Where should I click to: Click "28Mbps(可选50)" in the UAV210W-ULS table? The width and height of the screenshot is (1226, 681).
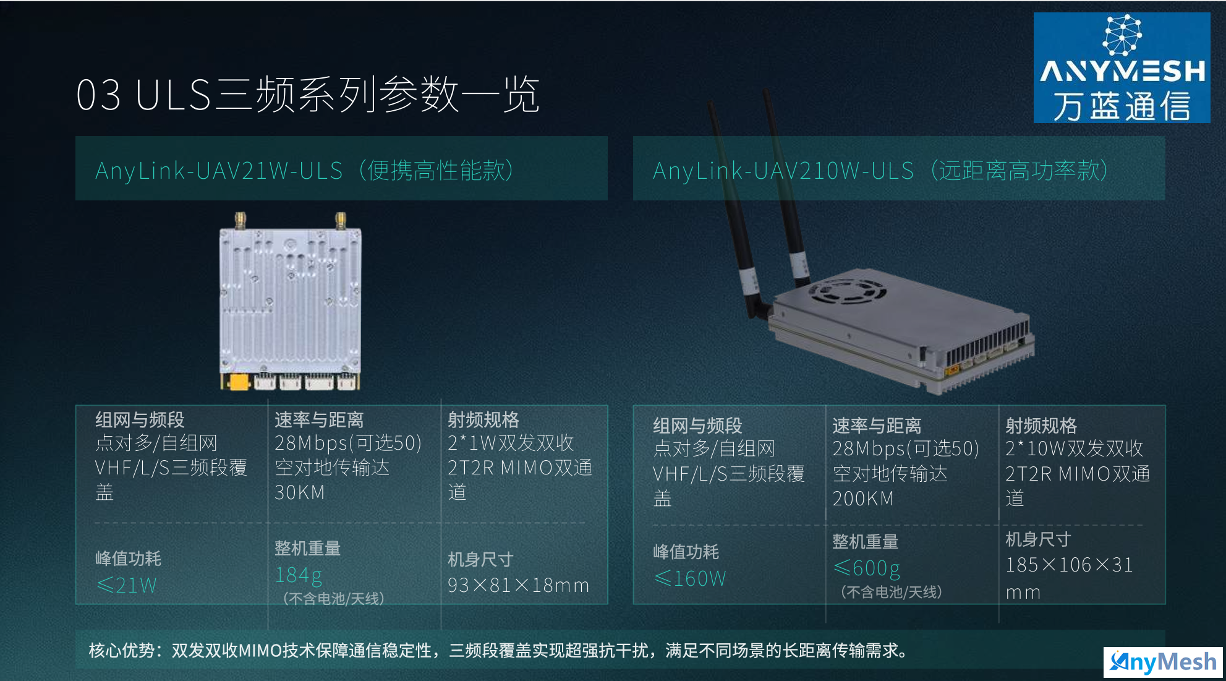pos(906,448)
